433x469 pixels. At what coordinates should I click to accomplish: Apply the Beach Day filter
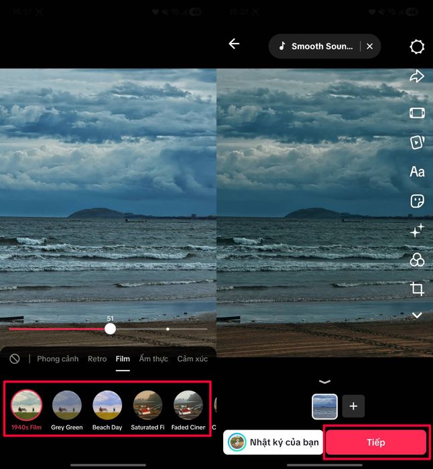[x=107, y=410]
